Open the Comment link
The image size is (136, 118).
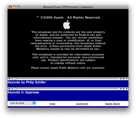click(82, 104)
